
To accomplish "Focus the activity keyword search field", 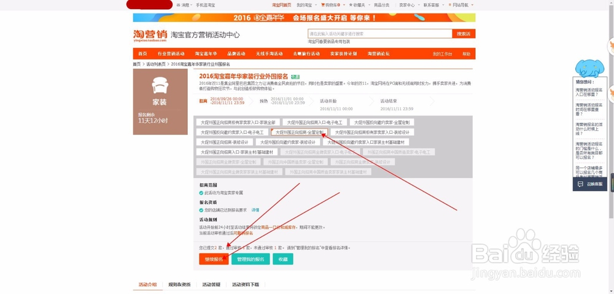I will tap(380, 34).
